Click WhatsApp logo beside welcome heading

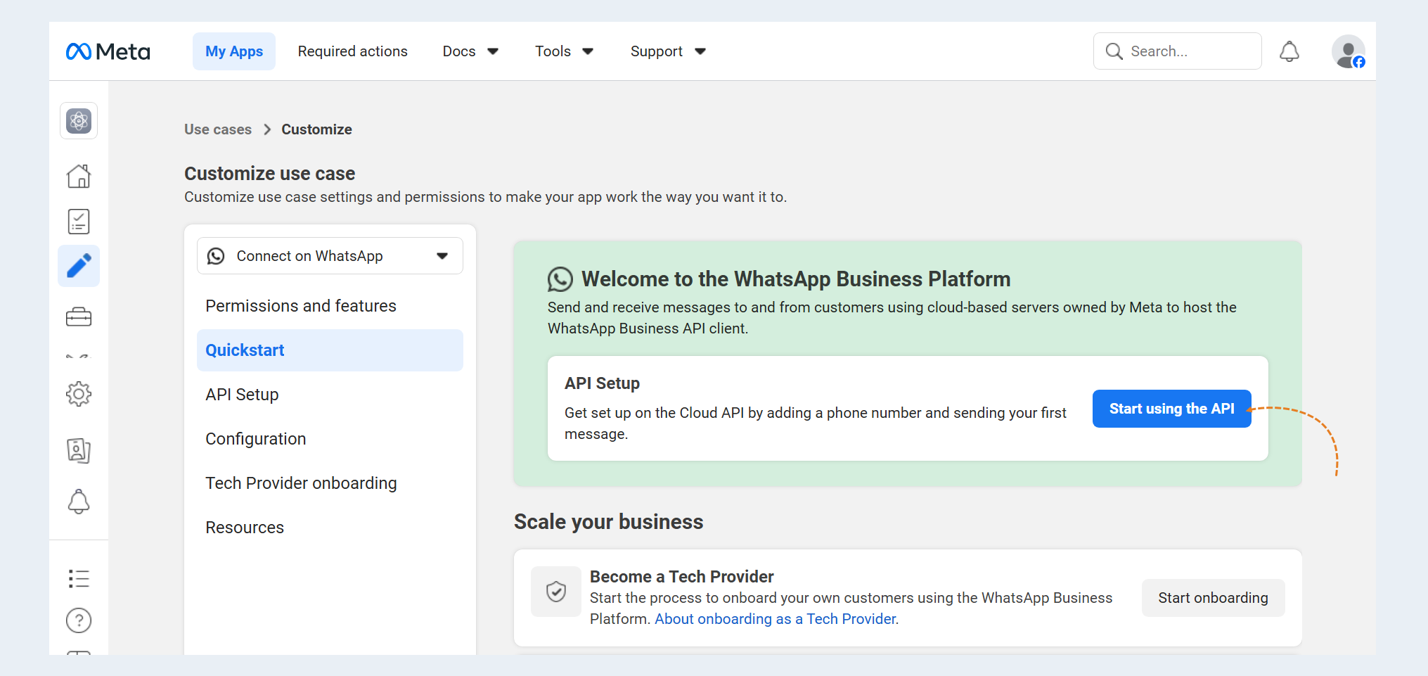(560, 279)
